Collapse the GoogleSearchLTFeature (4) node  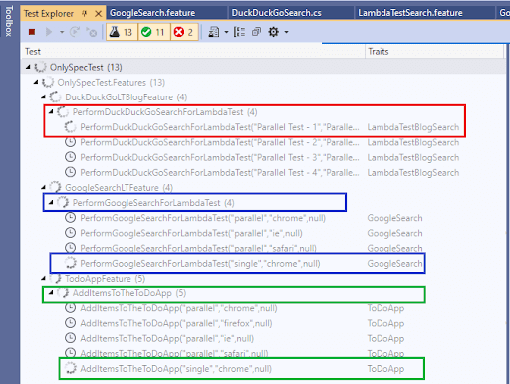(44, 188)
